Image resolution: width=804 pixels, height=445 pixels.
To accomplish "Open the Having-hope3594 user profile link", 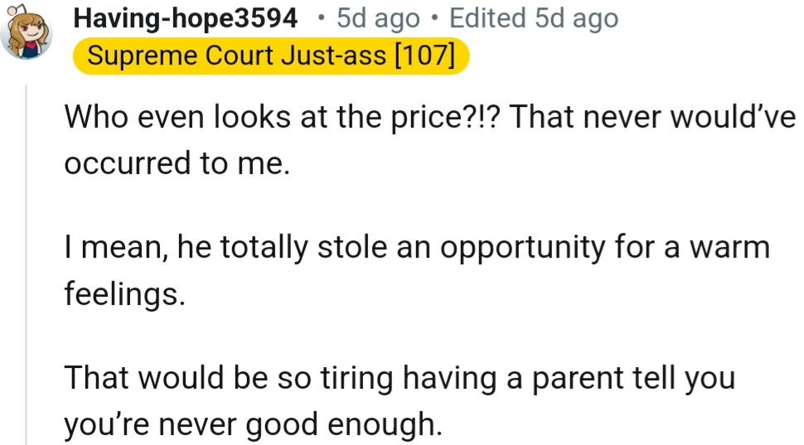I will (185, 18).
